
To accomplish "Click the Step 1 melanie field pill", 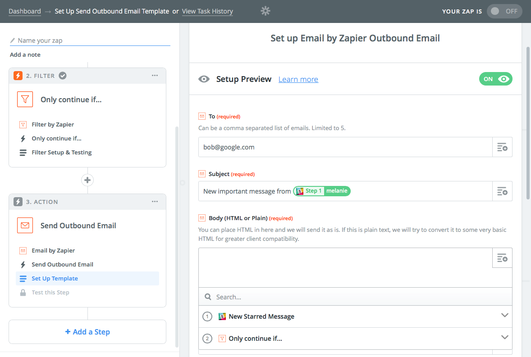I will click(x=322, y=191).
